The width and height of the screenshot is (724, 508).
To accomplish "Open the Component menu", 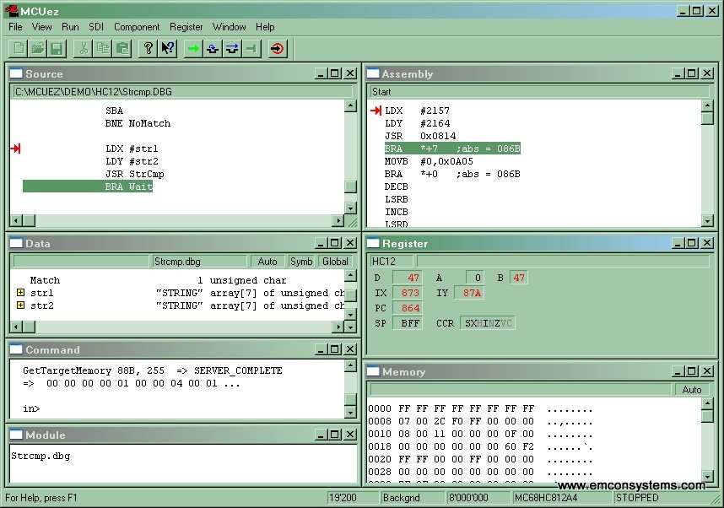I will 137,27.
